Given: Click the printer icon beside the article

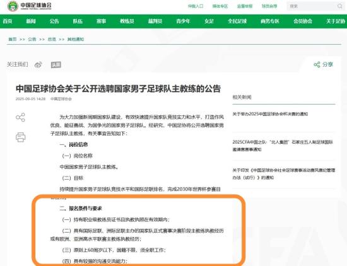Looking at the screenshot, I should pyautogui.click(x=20, y=137).
